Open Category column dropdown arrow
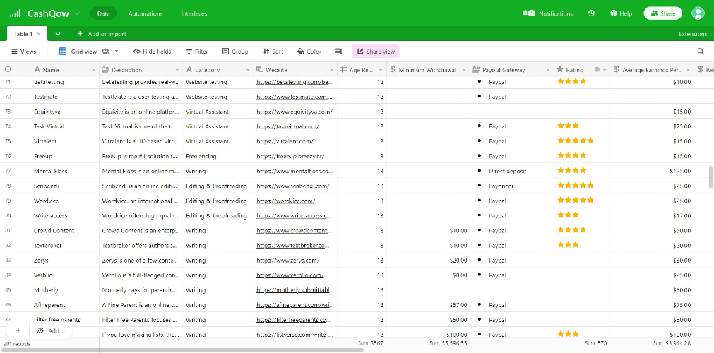 tap(248, 70)
